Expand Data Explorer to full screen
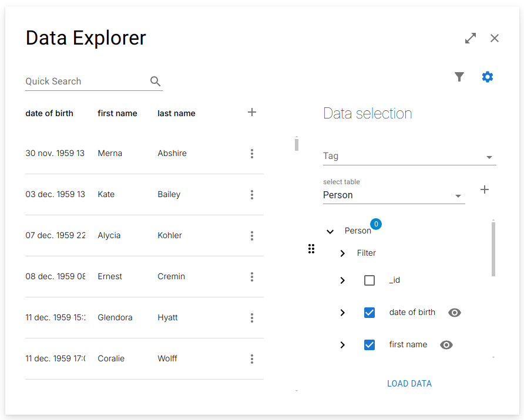Viewport: 524px width, 420px height. pos(470,38)
